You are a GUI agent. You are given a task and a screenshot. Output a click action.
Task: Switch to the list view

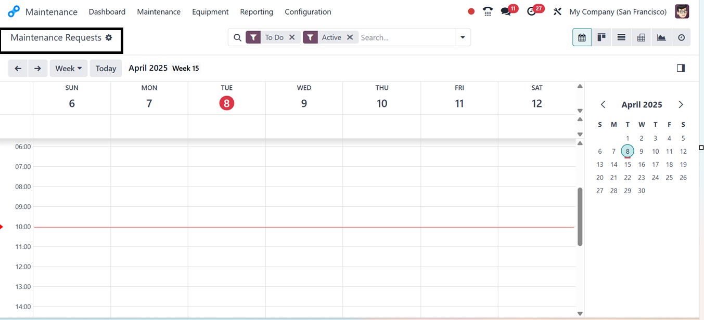coord(621,37)
